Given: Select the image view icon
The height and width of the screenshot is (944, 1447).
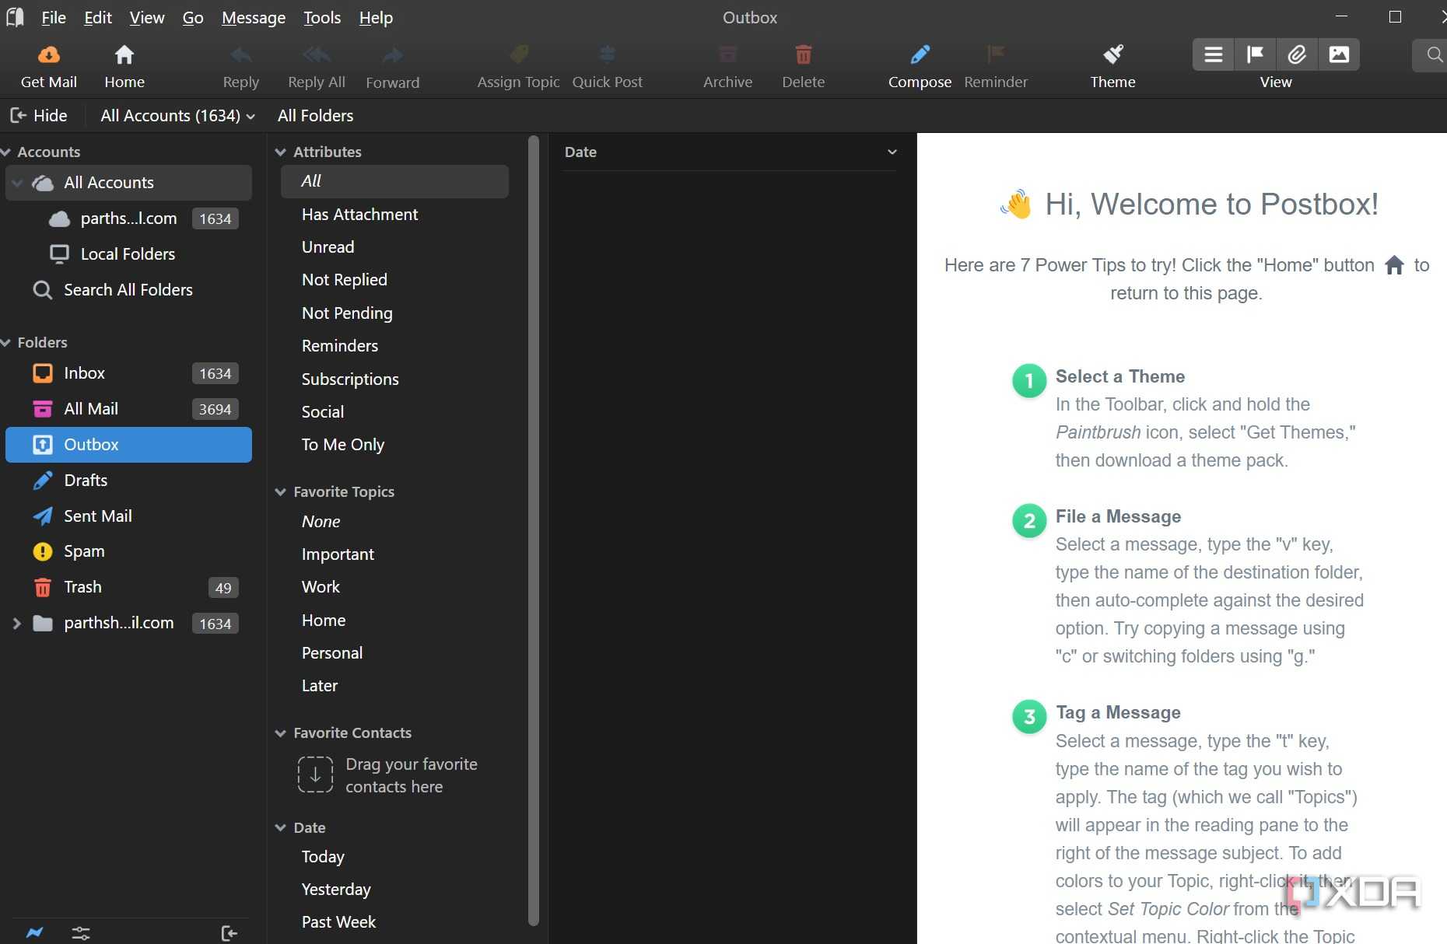Looking at the screenshot, I should coord(1339,54).
